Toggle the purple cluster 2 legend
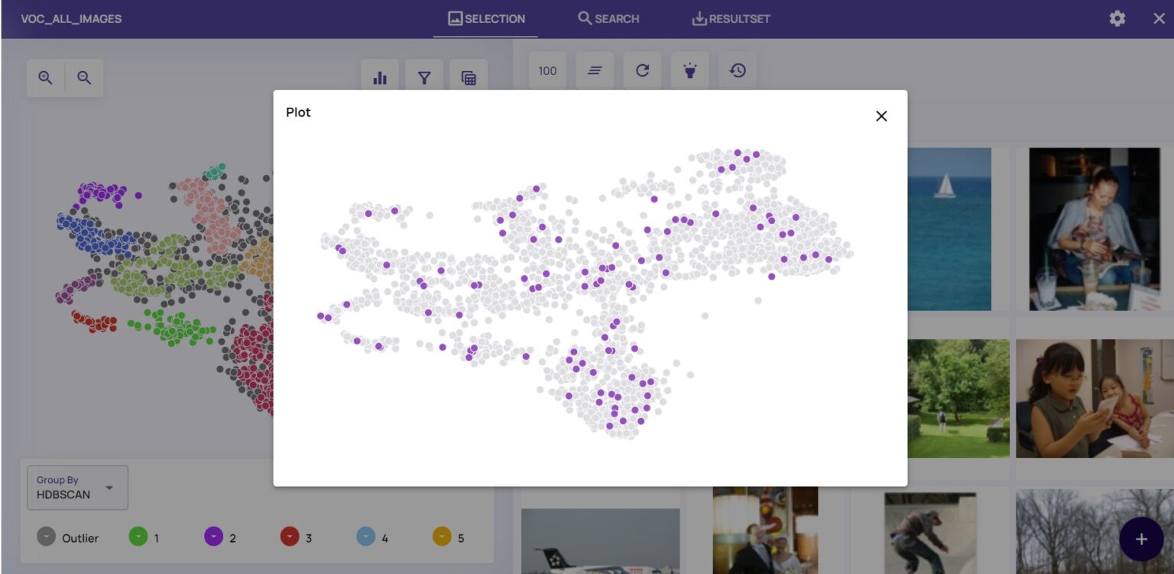1174x574 pixels. point(213,537)
